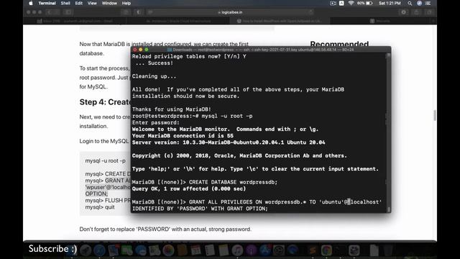Switch to the Gmail Inbox tab
Screen dimensions: 460x259
point(75,21)
